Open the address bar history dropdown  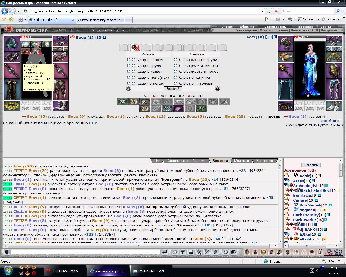click(x=262, y=11)
